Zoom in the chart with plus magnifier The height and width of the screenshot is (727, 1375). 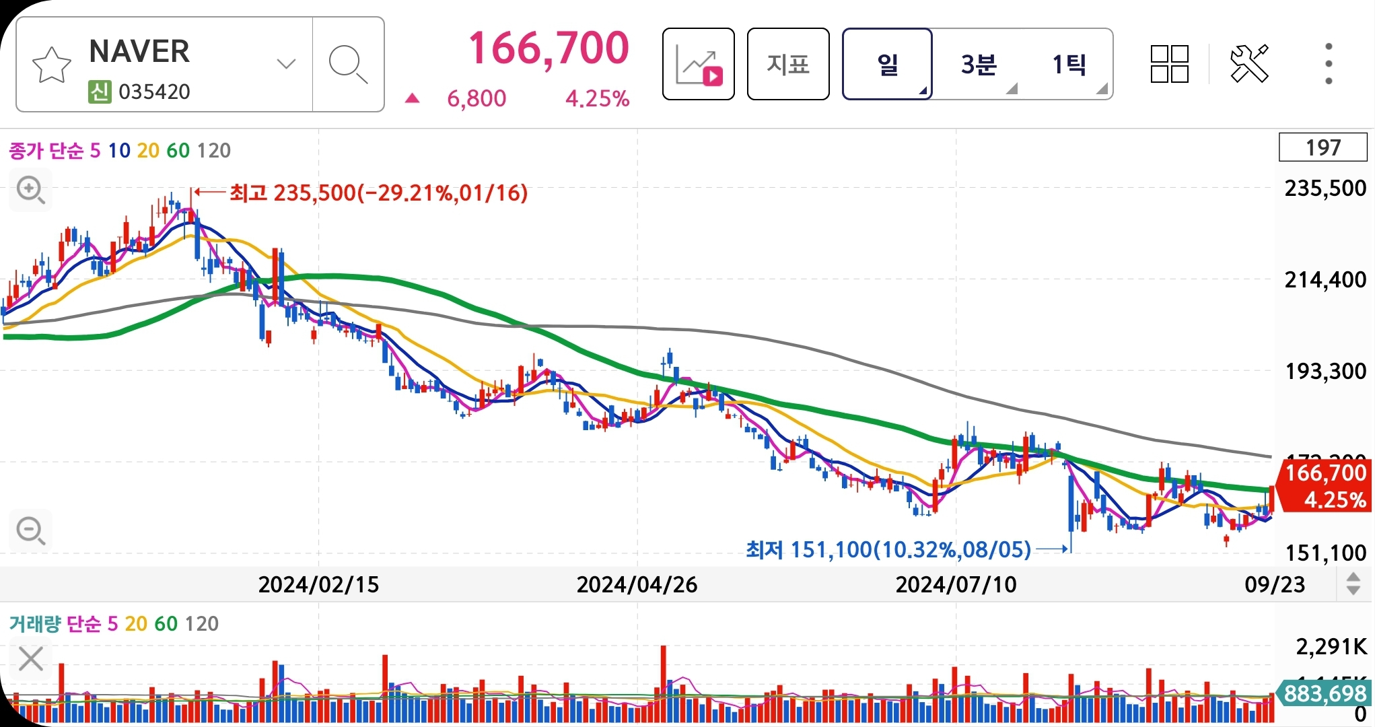(31, 191)
